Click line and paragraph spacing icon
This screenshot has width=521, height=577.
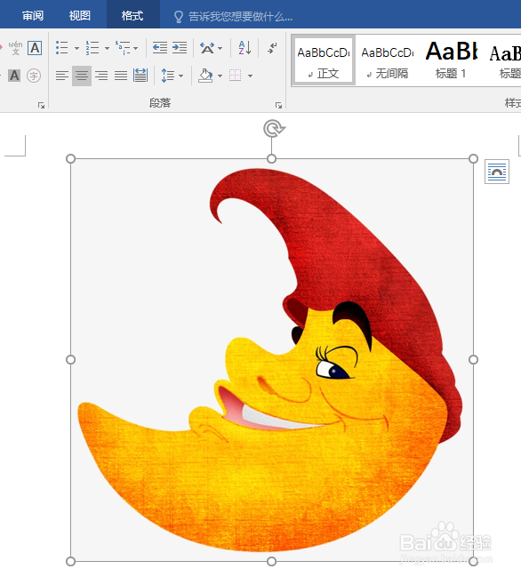tap(168, 76)
